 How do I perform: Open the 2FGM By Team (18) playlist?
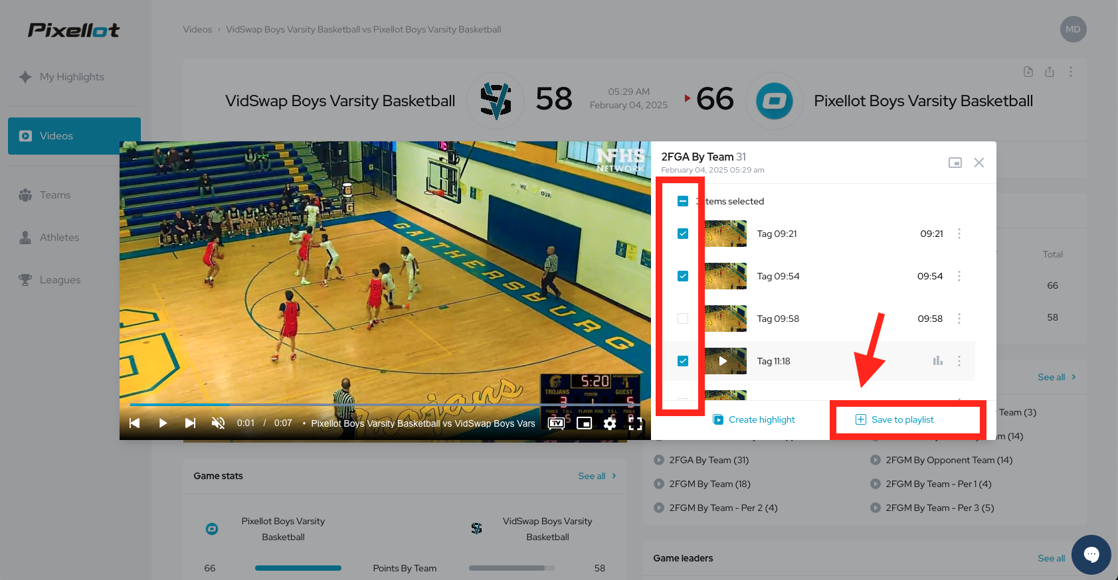pos(702,484)
